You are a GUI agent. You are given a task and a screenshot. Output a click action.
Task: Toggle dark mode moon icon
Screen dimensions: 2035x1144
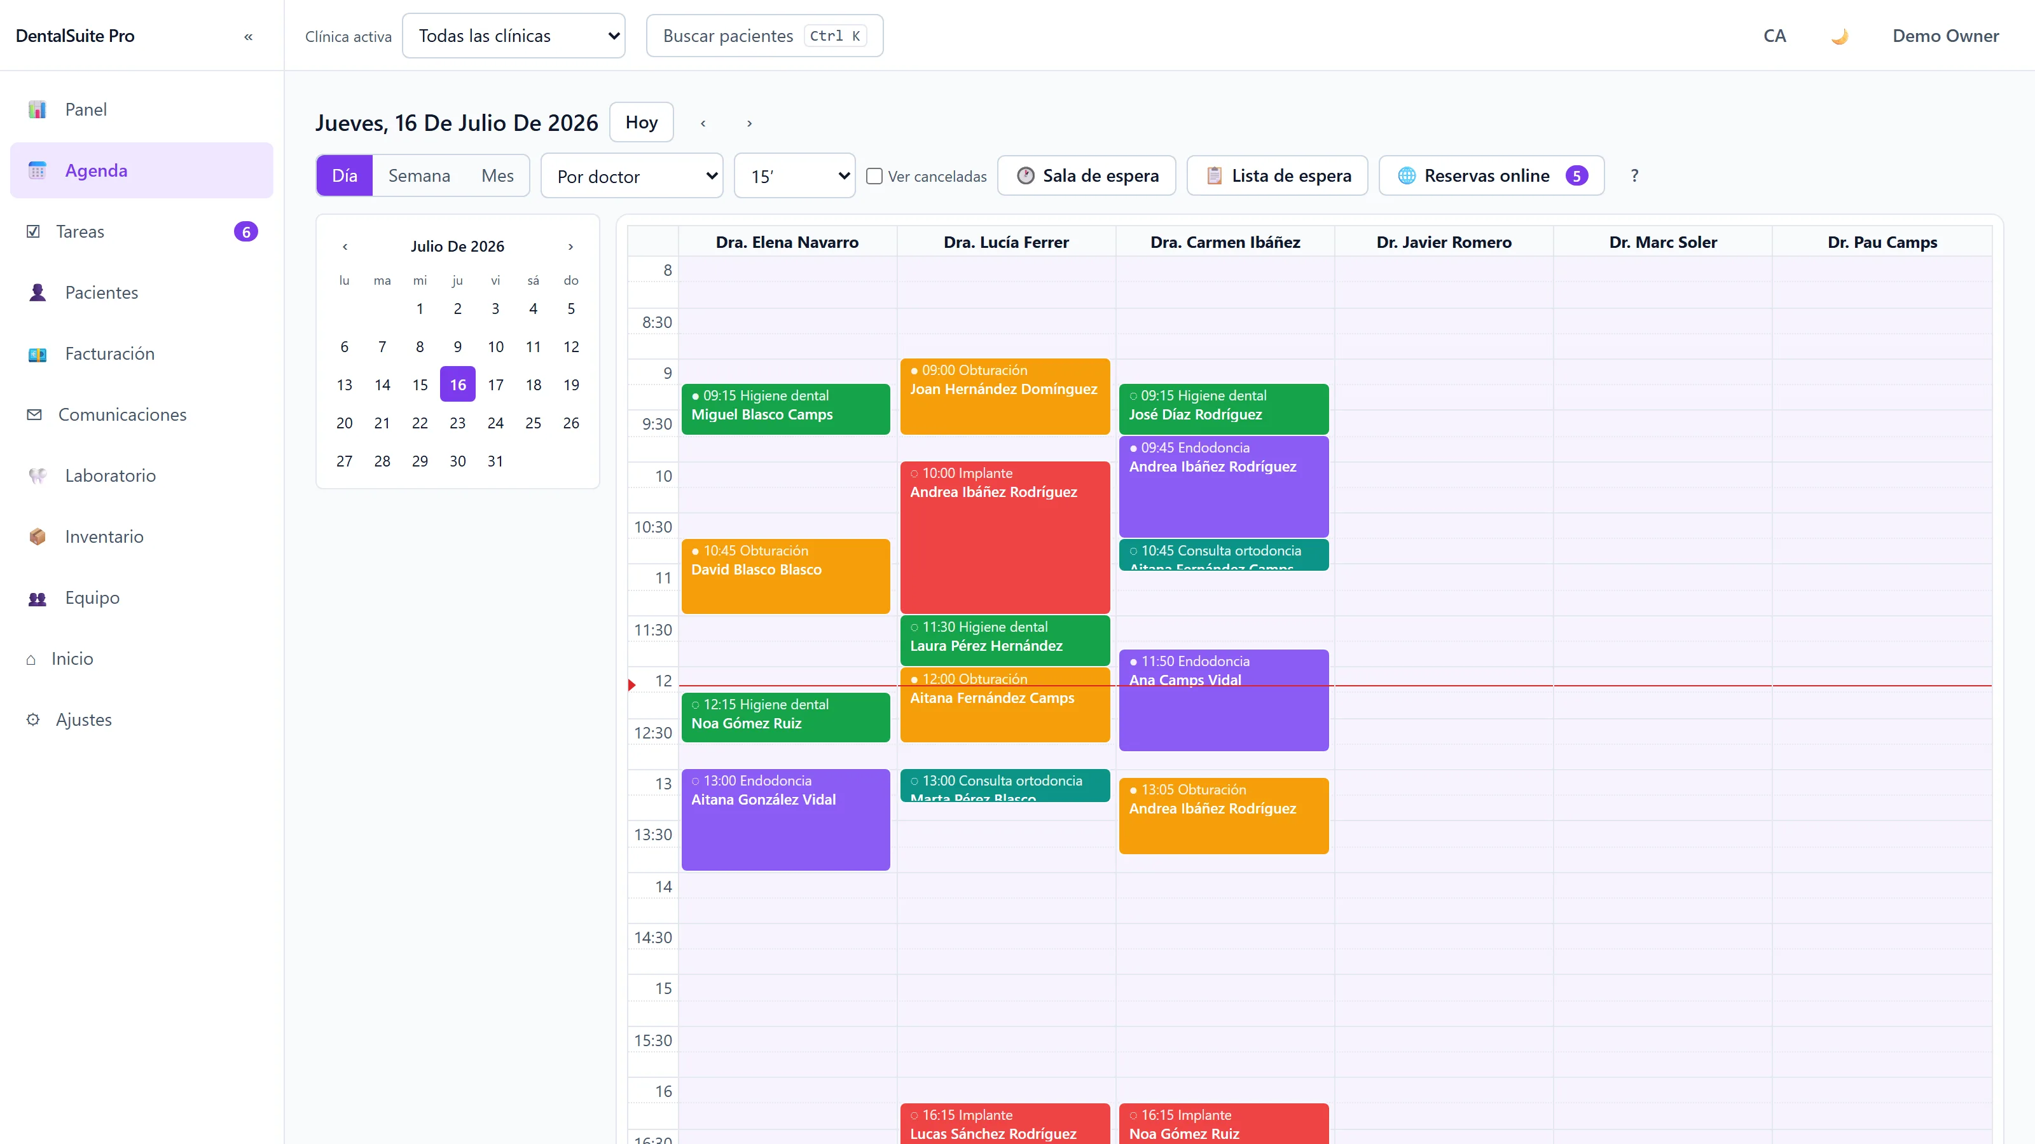pyautogui.click(x=1840, y=36)
